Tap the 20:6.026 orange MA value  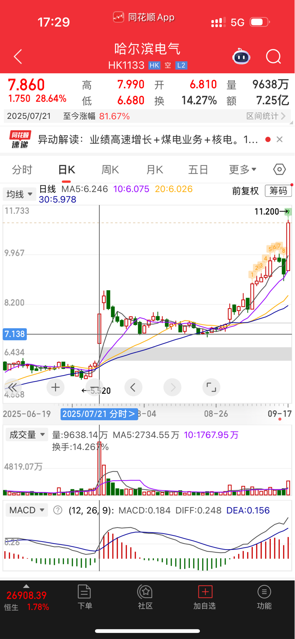point(174,189)
